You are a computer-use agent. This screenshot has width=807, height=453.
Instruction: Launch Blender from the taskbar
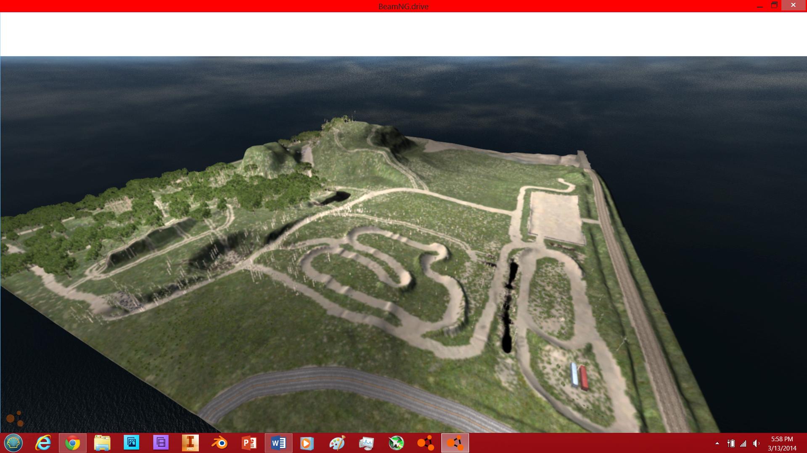pyautogui.click(x=220, y=443)
